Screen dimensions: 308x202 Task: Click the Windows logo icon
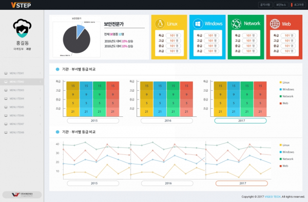(x=198, y=24)
